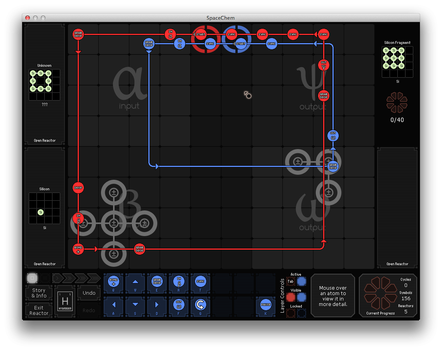Click red GRAB DROP below OUT ψ
442x351 pixels.
(324, 96)
